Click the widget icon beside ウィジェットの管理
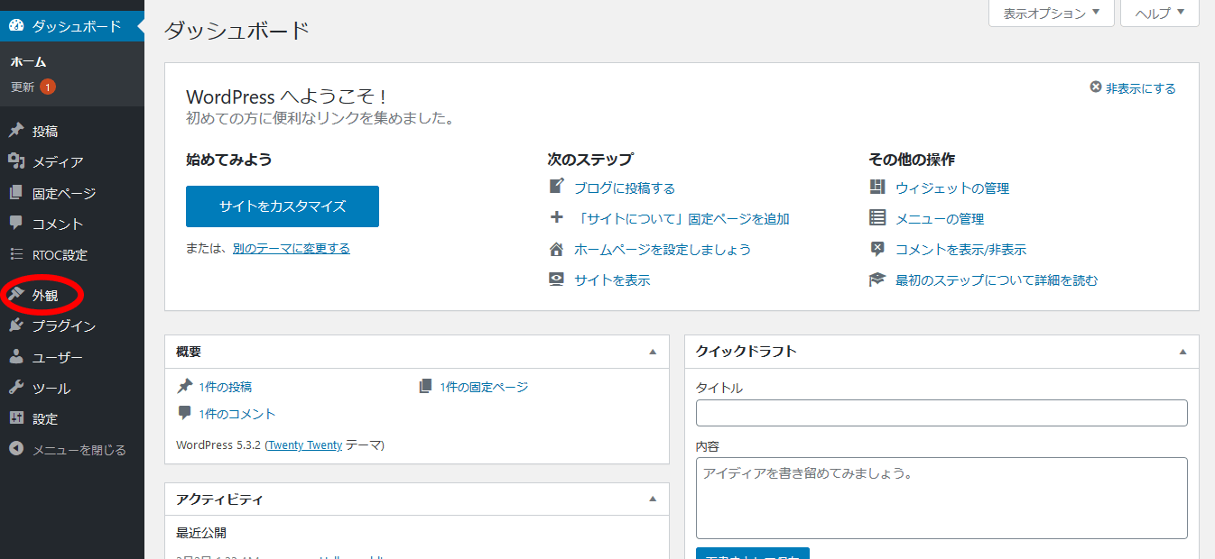The height and width of the screenshot is (559, 1215). click(x=877, y=187)
